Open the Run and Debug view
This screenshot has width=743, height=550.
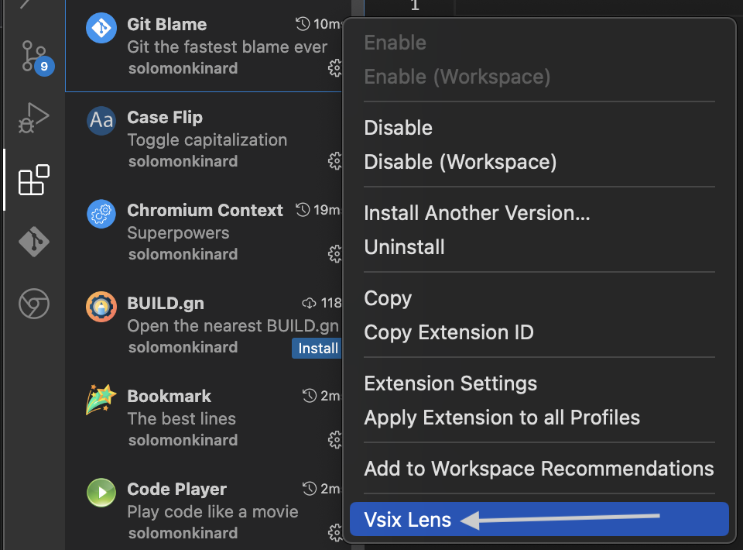click(33, 119)
